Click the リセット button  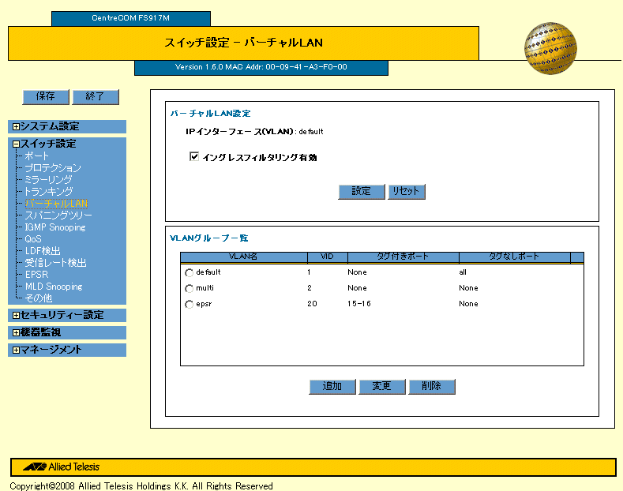point(407,192)
